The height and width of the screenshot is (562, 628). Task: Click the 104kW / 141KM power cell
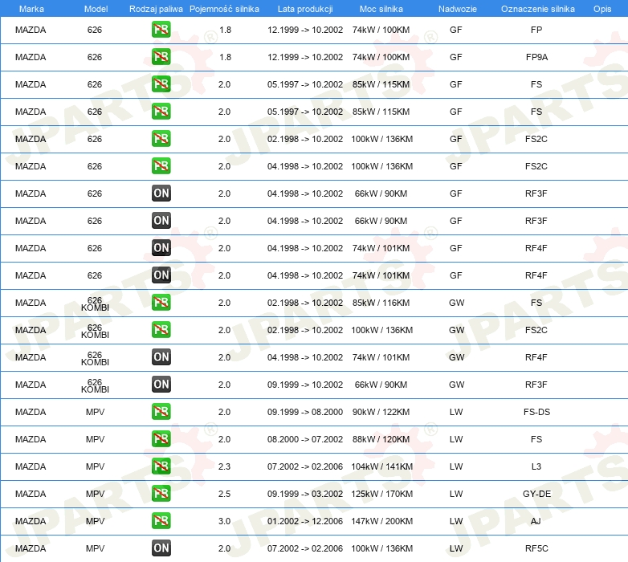(382, 466)
